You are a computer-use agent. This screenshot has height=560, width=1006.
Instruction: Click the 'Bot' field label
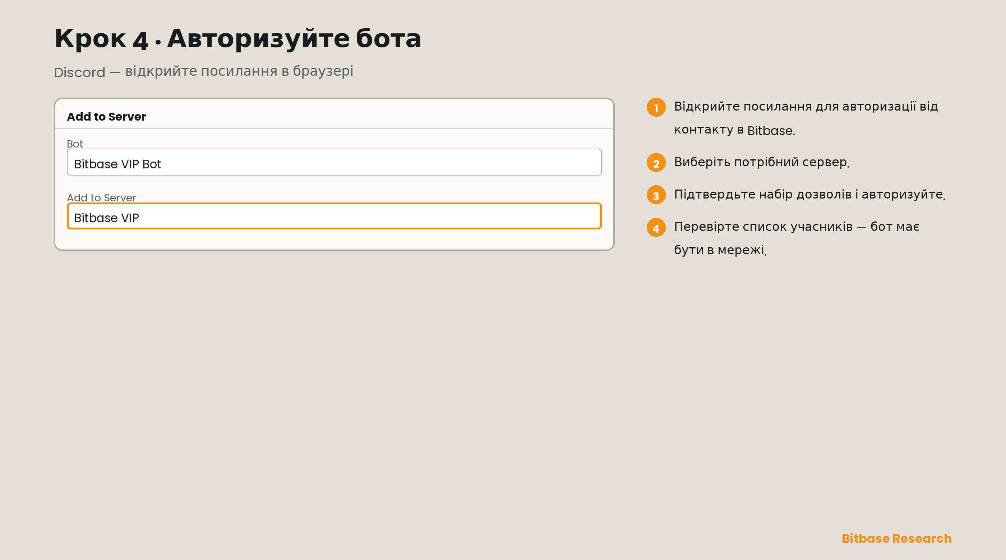click(75, 144)
